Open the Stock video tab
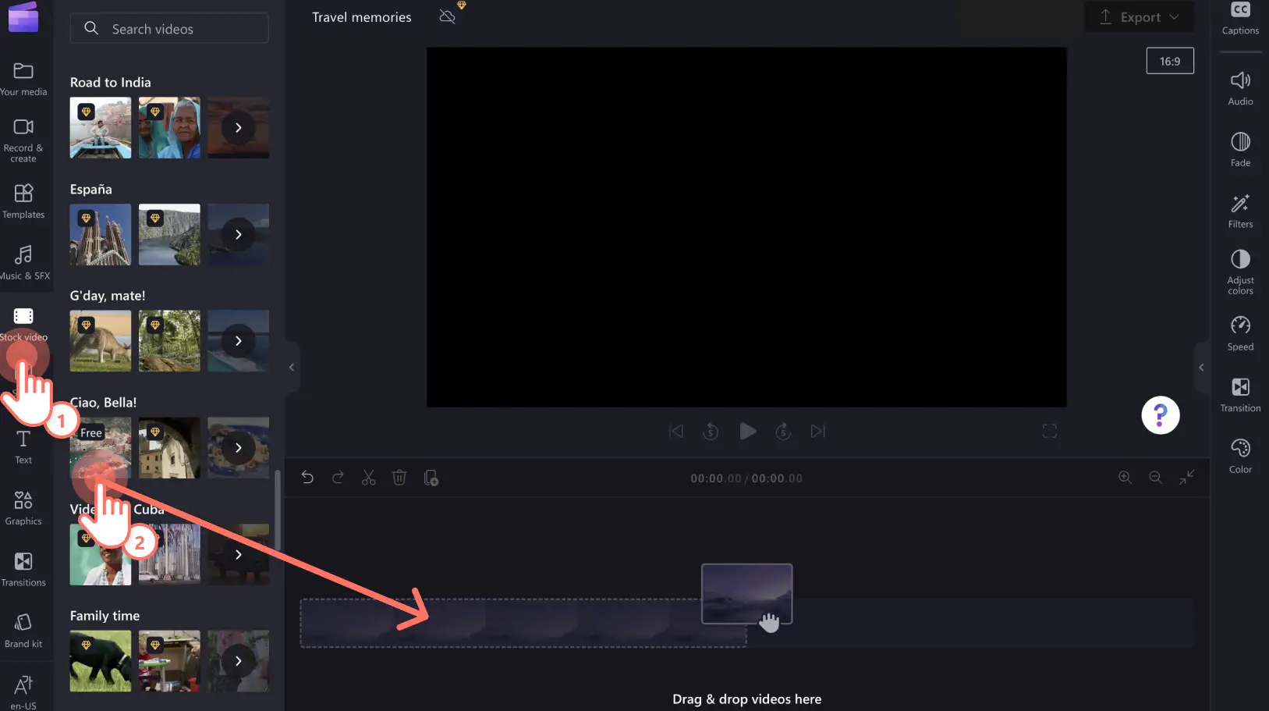This screenshot has height=711, width=1269. (23, 325)
